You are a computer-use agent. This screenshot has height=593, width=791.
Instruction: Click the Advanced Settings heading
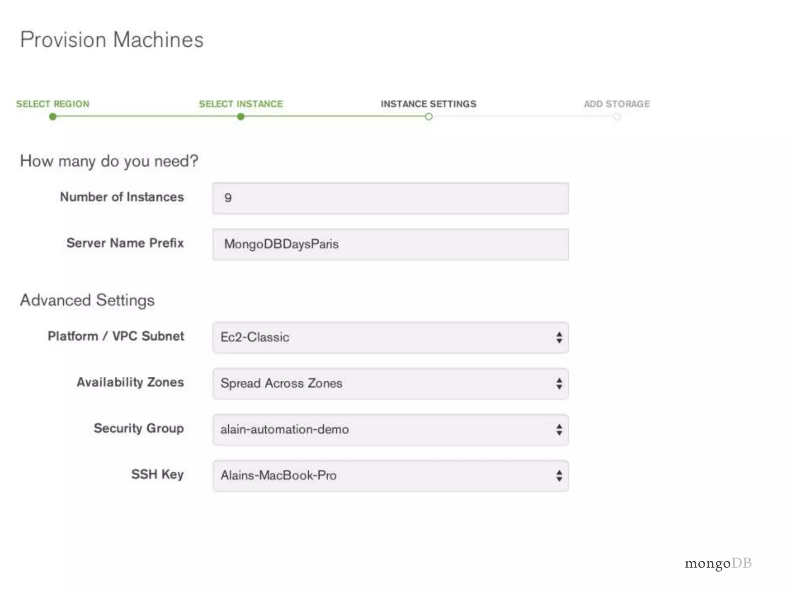(x=87, y=300)
